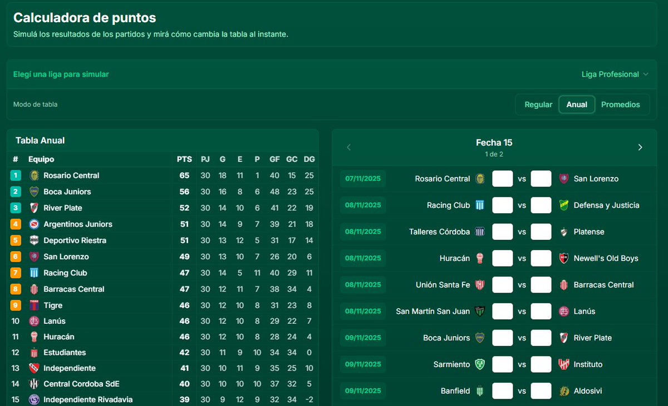Click Argentinos Juniors crest in table

[33, 224]
